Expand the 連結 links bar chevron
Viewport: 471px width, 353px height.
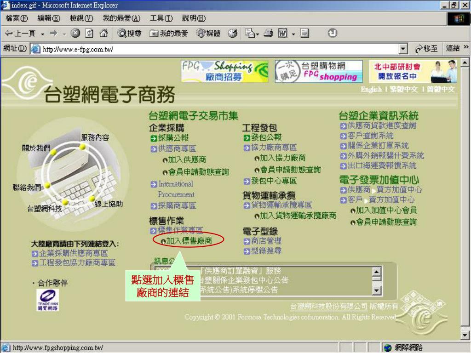pyautogui.click(x=466, y=47)
